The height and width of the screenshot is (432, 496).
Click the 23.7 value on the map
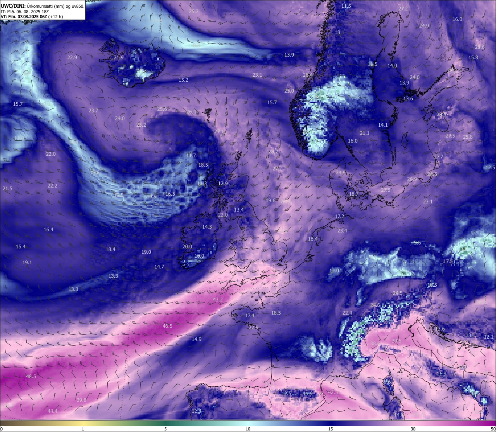click(93, 110)
